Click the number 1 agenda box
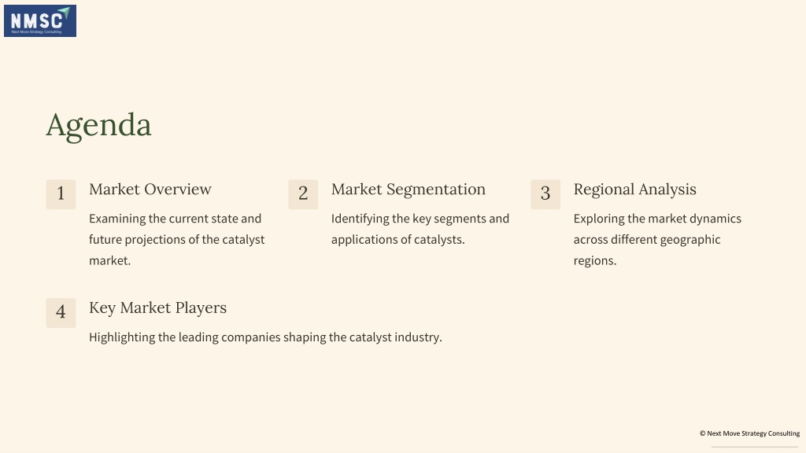 tap(61, 194)
